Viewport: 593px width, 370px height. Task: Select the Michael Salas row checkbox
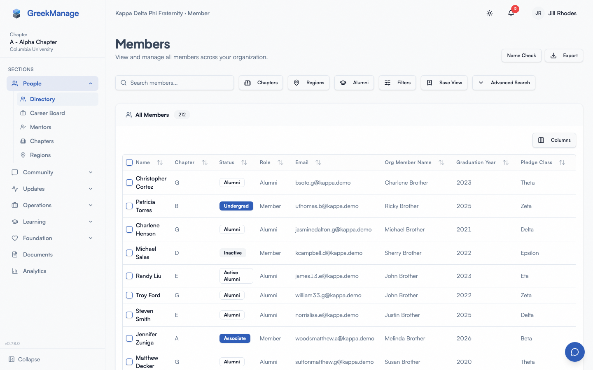point(129,253)
